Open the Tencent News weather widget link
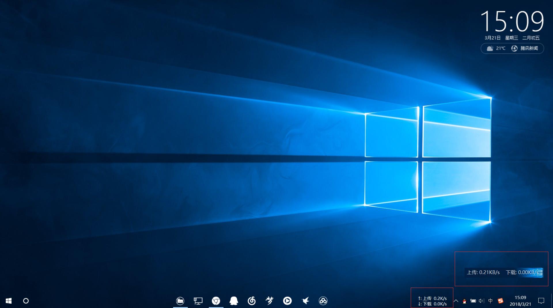This screenshot has width=553, height=308. [x=529, y=48]
